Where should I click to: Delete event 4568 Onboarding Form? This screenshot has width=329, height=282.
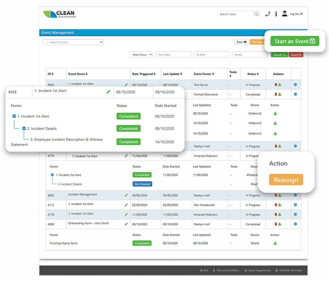(276, 224)
